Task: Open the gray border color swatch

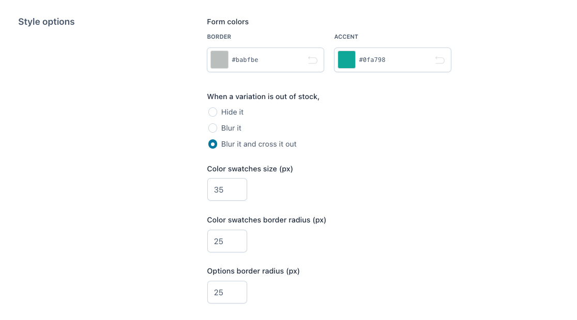Action: [219, 60]
